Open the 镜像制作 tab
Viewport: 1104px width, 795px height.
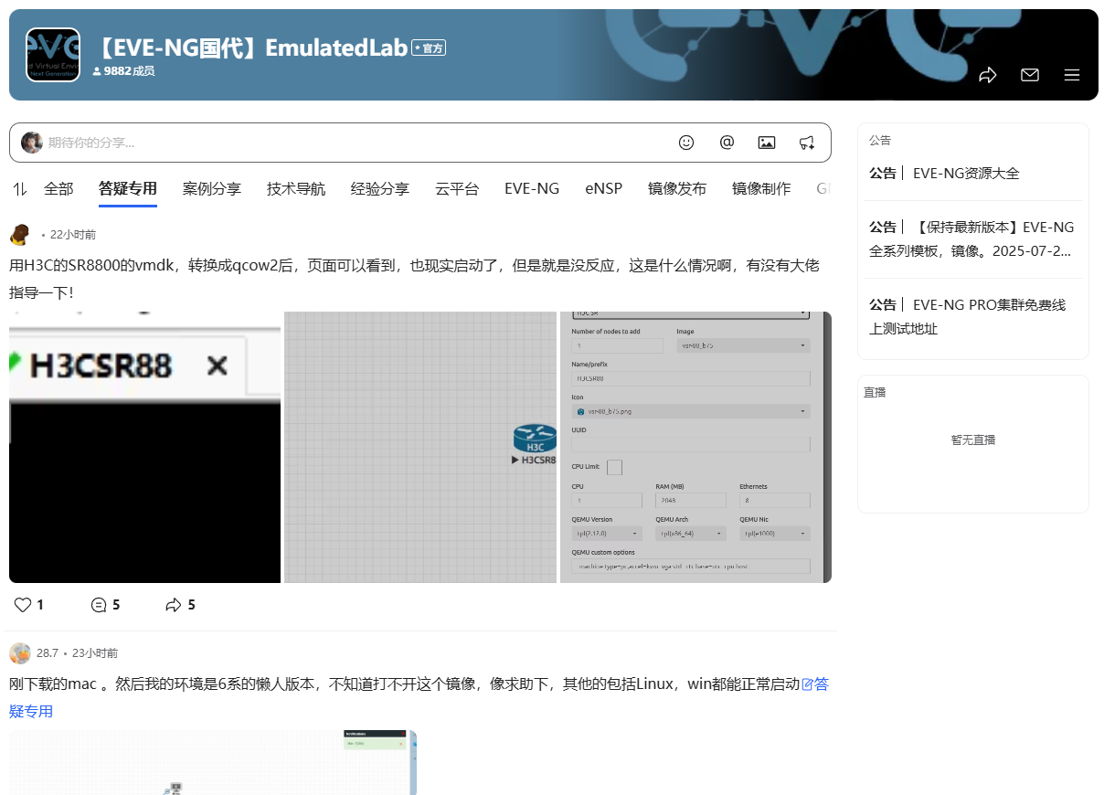(761, 189)
